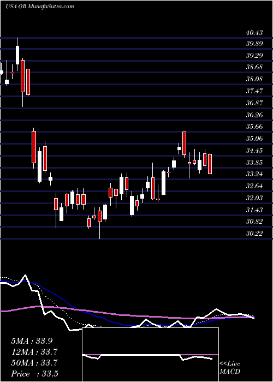Click the 39.89 price level label

pyautogui.click(x=254, y=44)
